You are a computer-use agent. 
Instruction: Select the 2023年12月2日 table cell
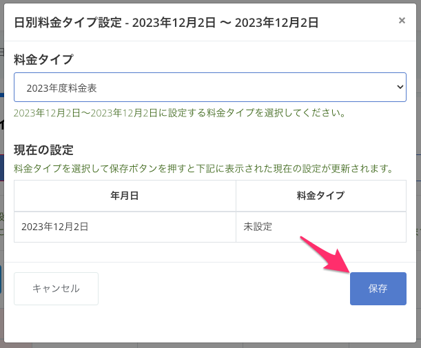pos(55,226)
